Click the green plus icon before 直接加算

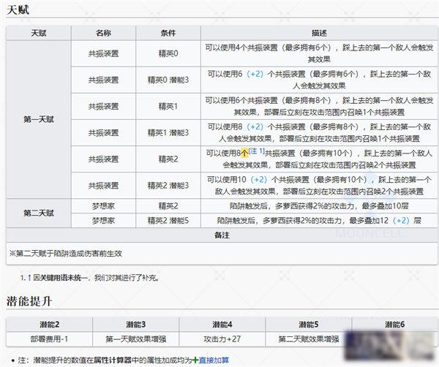tap(195, 360)
